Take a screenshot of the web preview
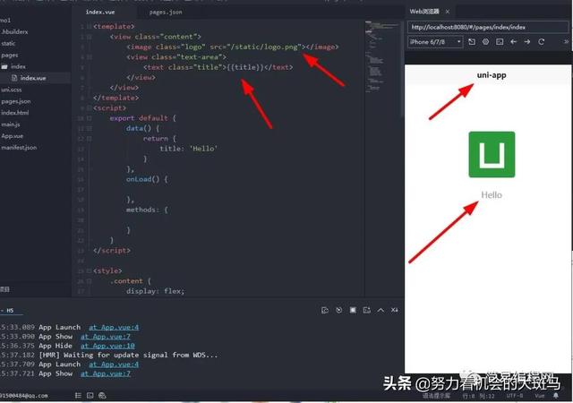This screenshot has height=403, width=573. (500, 42)
